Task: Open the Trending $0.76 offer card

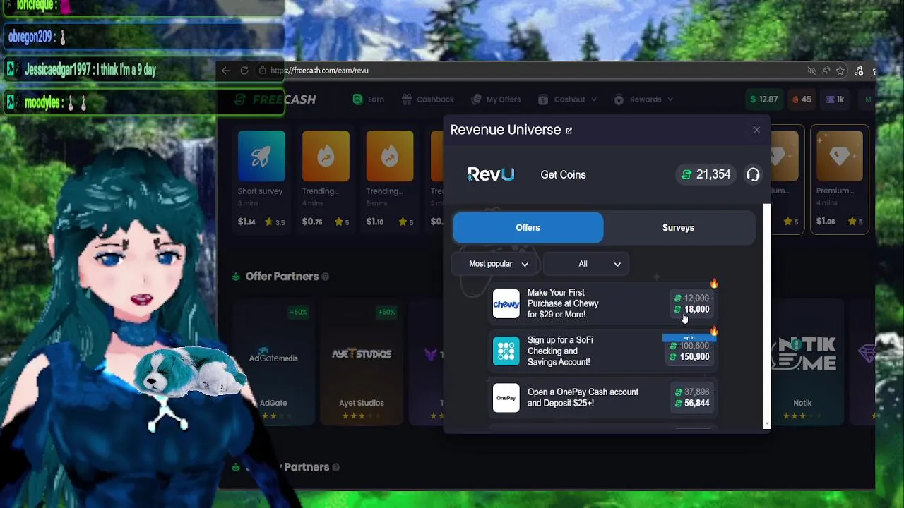Action: tap(326, 180)
